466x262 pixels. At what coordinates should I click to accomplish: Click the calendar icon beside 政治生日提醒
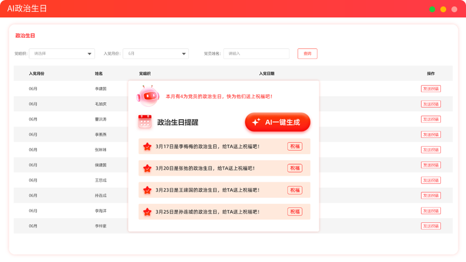click(144, 122)
